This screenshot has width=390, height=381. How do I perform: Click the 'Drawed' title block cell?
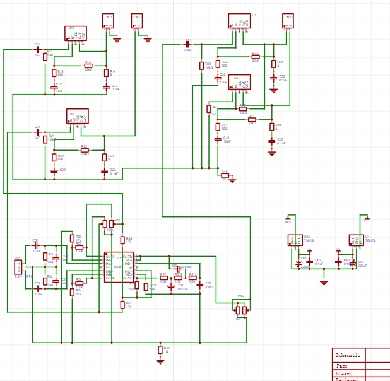point(349,373)
